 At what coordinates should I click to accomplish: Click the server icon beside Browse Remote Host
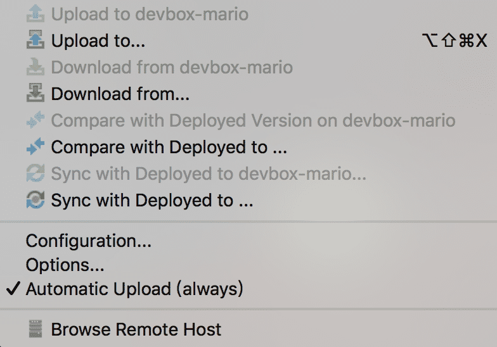pyautogui.click(x=35, y=329)
